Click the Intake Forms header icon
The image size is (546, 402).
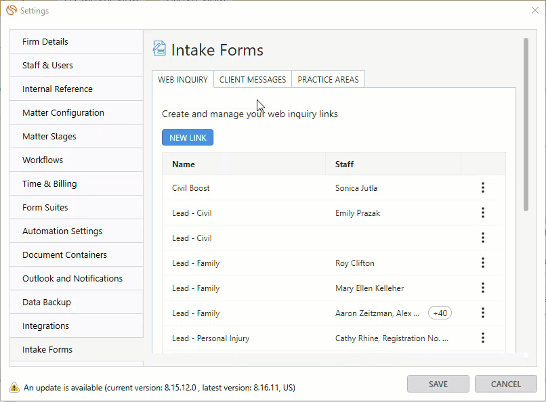pos(159,48)
